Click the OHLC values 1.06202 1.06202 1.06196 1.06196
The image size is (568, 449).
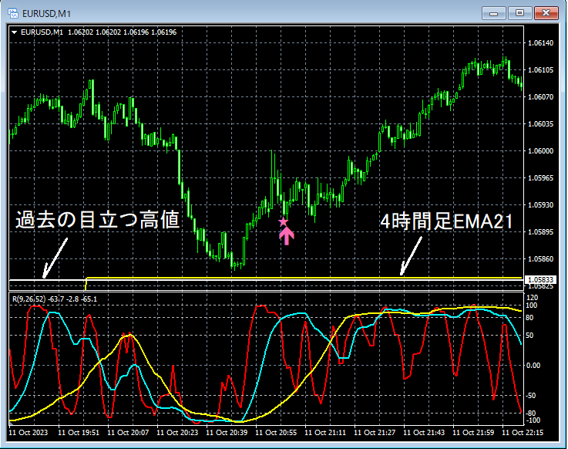[123, 32]
